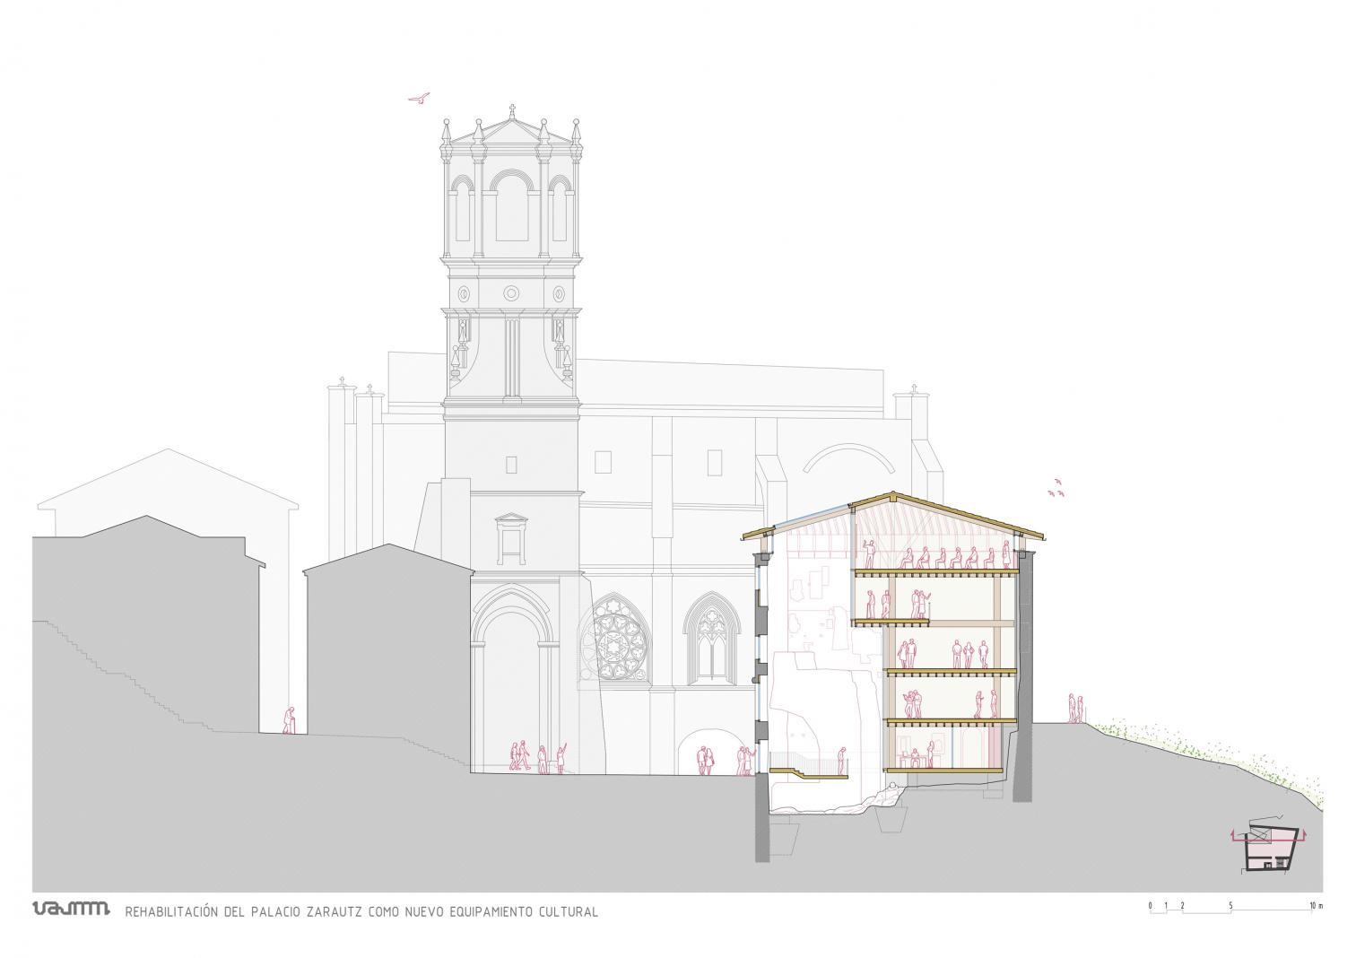Click the seated audience row on the top floor

point(949,559)
